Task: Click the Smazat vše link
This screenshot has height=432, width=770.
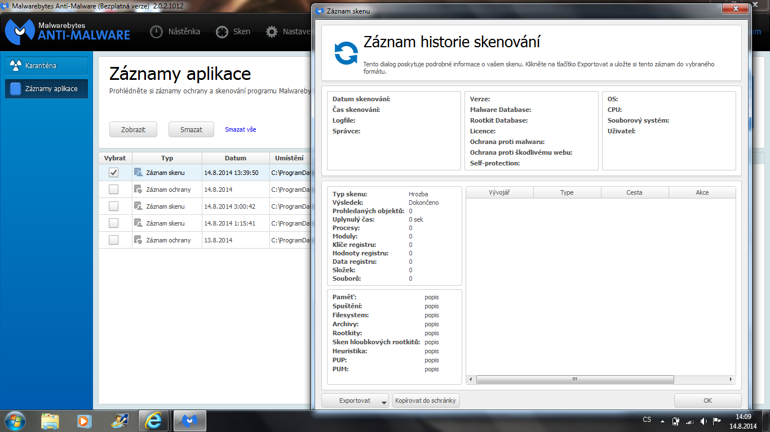Action: tap(241, 129)
